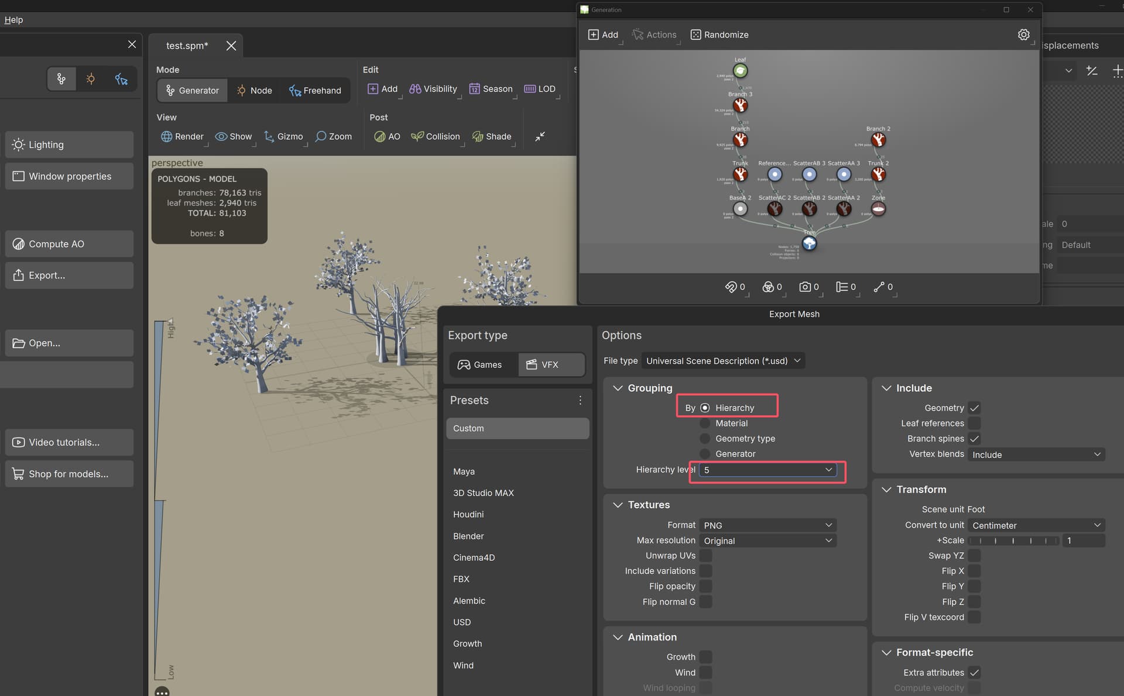Select the Material grouping radio button

pyautogui.click(x=704, y=423)
